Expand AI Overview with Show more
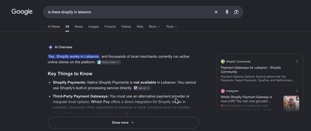Image resolution: width=311 pixels, height=131 pixels. 123,122
